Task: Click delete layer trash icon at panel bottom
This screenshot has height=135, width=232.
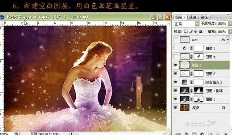Action: pyautogui.click(x=226, y=134)
